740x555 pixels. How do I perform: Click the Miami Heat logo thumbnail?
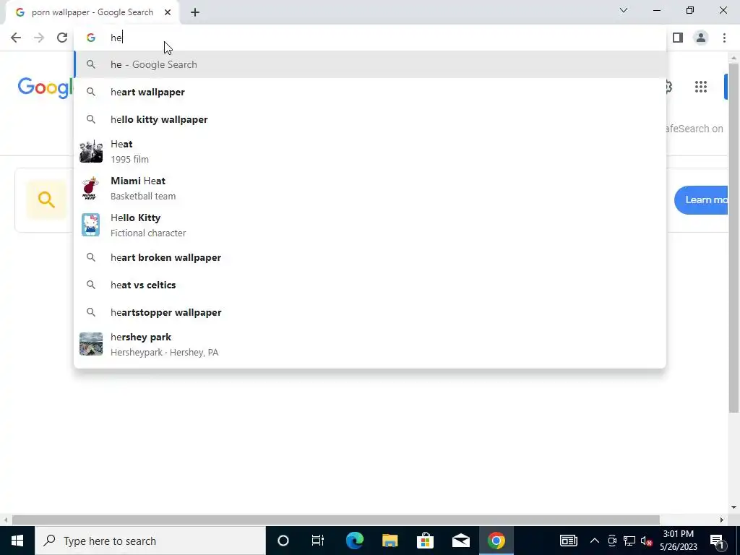(x=90, y=189)
